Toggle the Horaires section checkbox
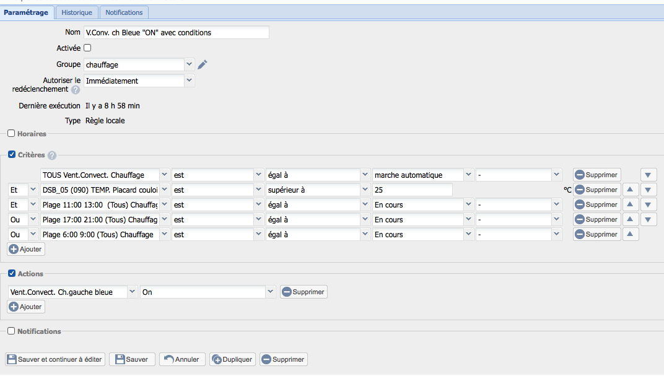 pyautogui.click(x=11, y=133)
